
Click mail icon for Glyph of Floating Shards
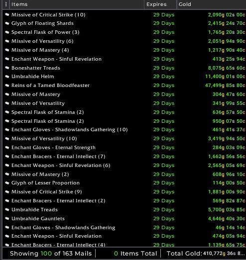(7, 23)
